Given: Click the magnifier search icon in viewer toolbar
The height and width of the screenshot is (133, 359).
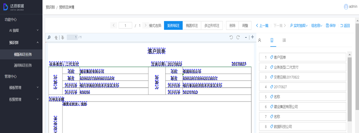Looking at the screenshot, I should click(49, 37).
